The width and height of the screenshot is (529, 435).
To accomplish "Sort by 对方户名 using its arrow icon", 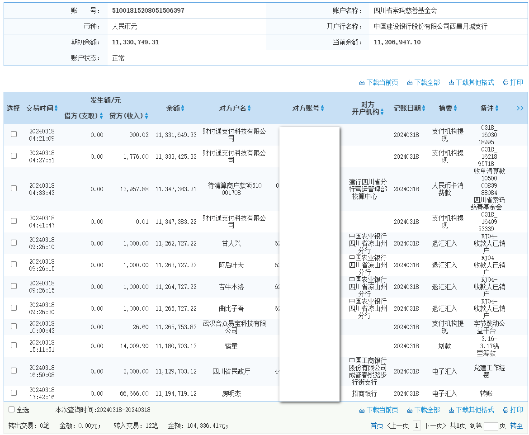I will (x=249, y=109).
